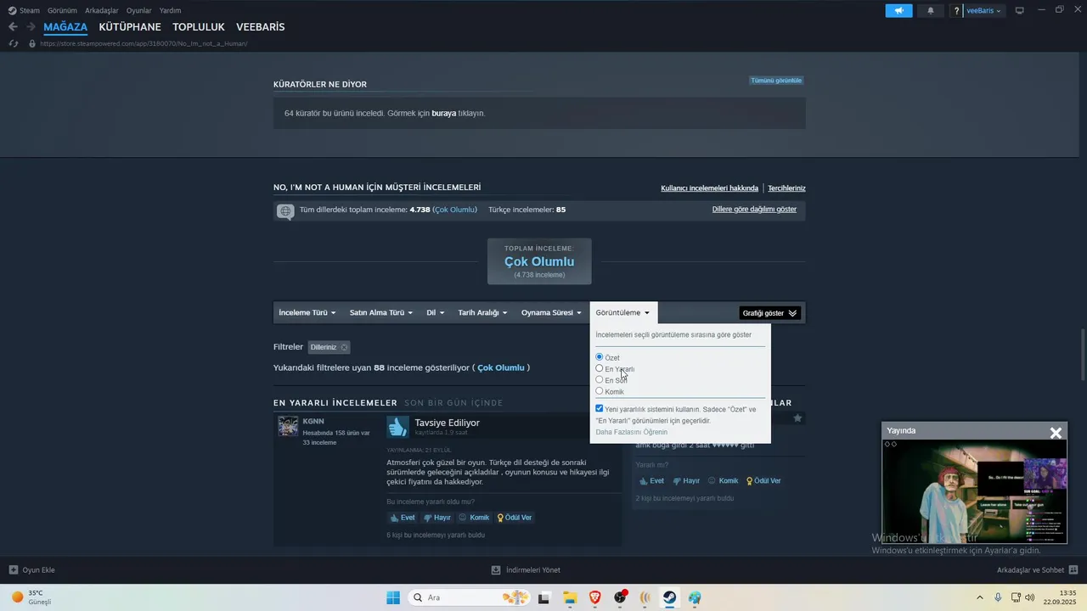This screenshot has height=611, width=1087.
Task: Open the notifications bell
Action: point(930,10)
